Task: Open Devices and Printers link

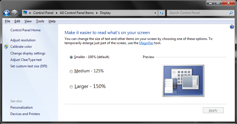Action: [x=25, y=114]
